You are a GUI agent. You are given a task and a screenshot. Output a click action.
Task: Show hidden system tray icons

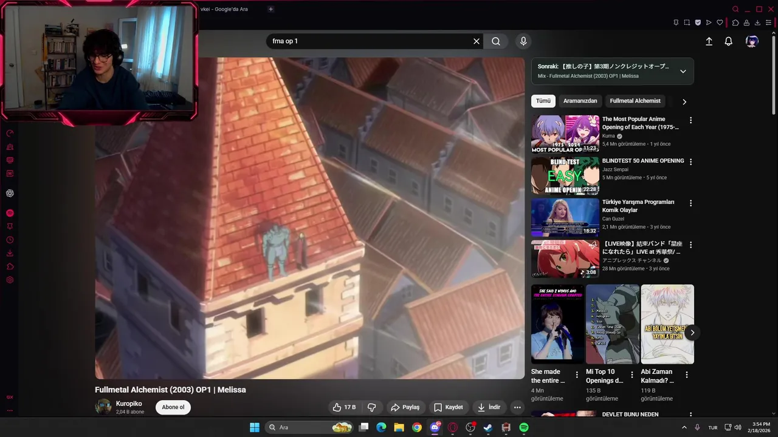[x=684, y=427]
